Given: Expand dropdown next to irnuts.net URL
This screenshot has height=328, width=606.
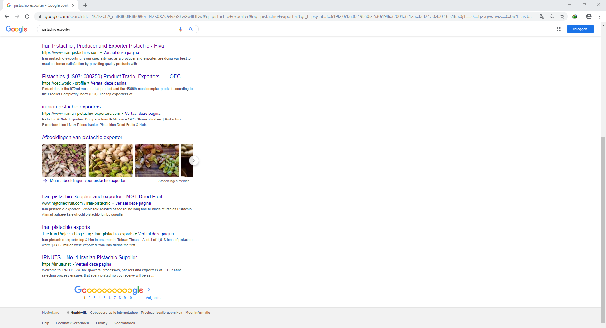Looking at the screenshot, I should (x=73, y=264).
